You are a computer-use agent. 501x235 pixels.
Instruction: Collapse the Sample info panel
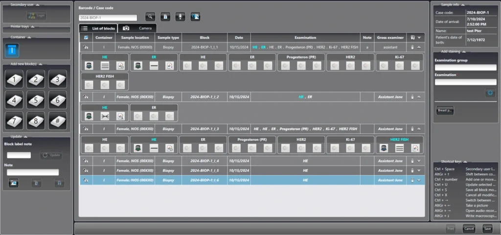[x=462, y=4]
